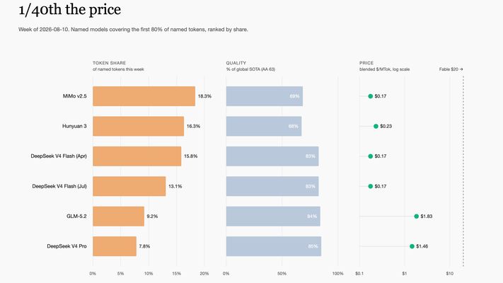Click the GLM-5.2 green price dot

coord(417,216)
